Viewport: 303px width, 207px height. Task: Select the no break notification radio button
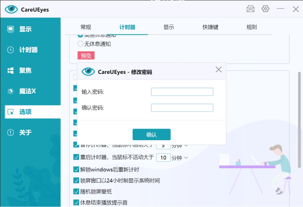pyautogui.click(x=80, y=44)
